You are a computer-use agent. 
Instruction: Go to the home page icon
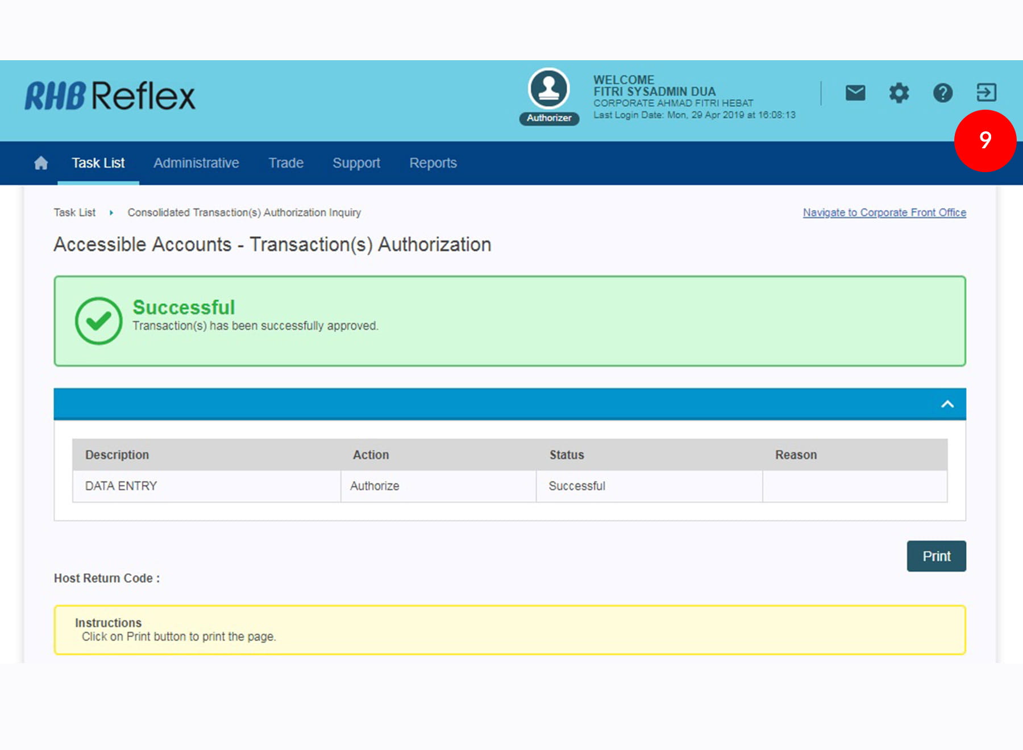click(x=41, y=164)
